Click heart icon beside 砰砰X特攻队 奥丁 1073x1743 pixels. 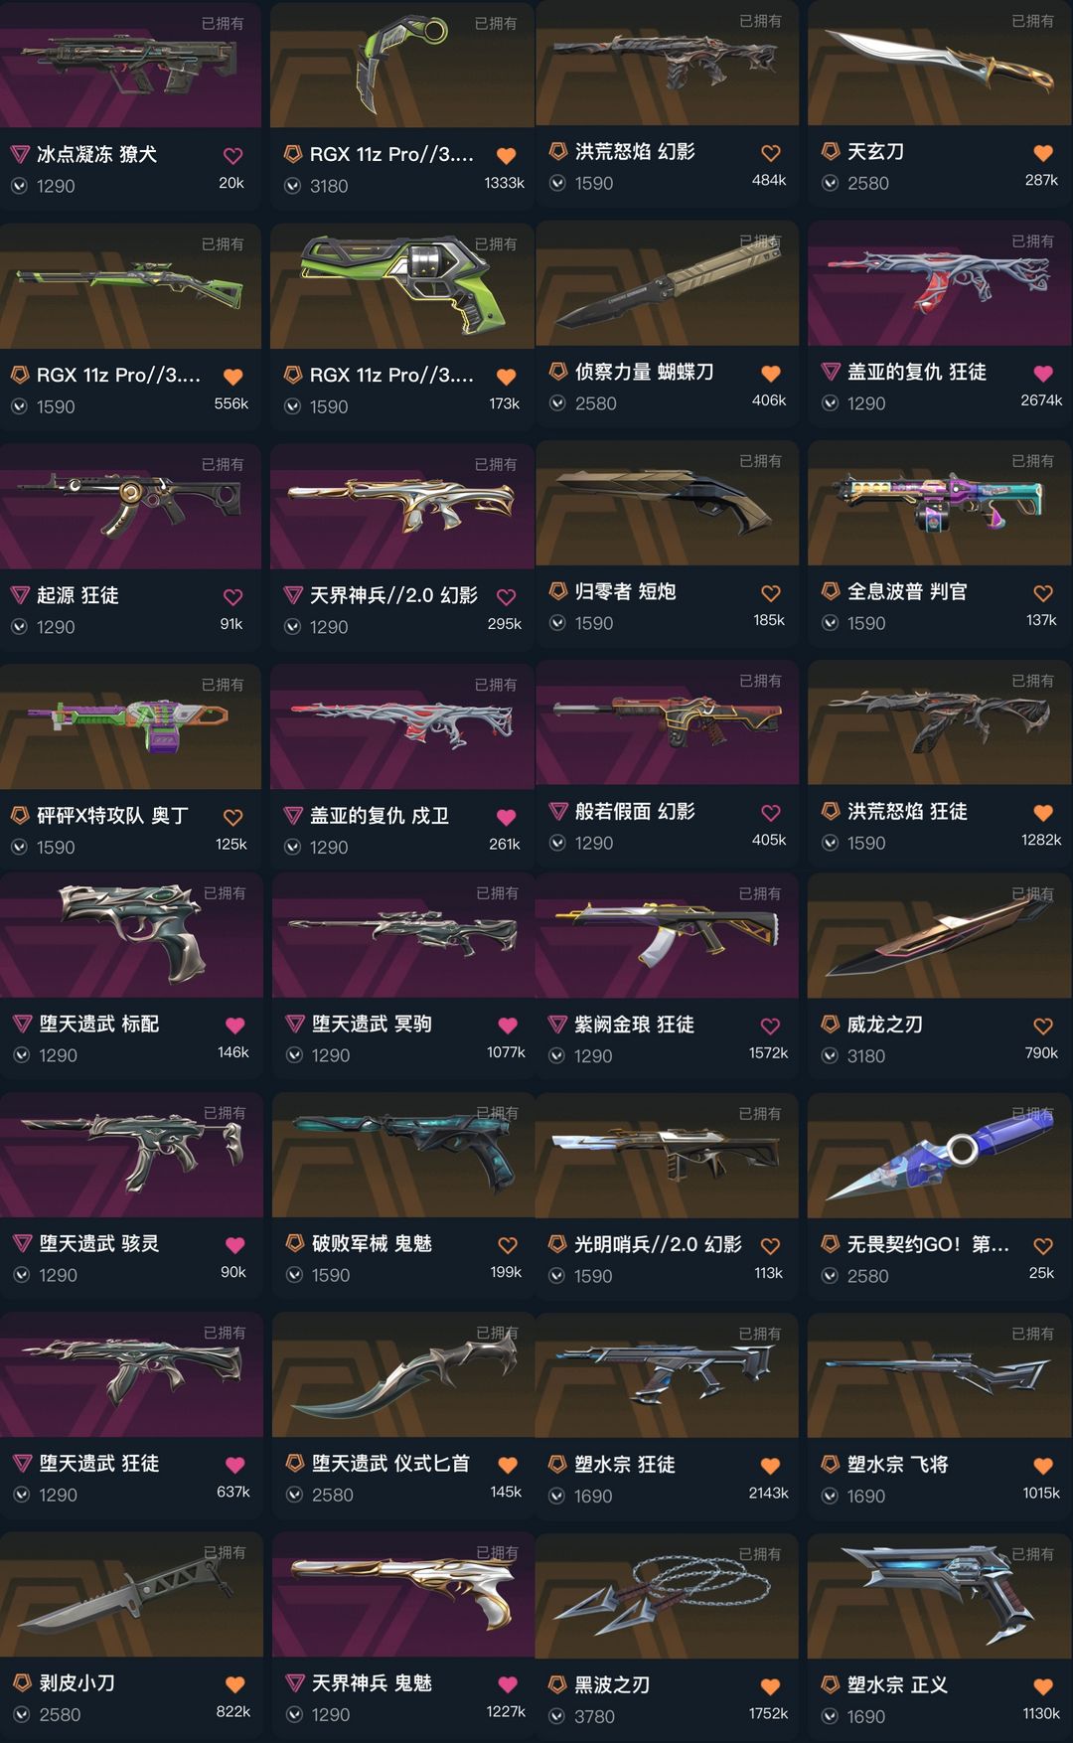(232, 817)
